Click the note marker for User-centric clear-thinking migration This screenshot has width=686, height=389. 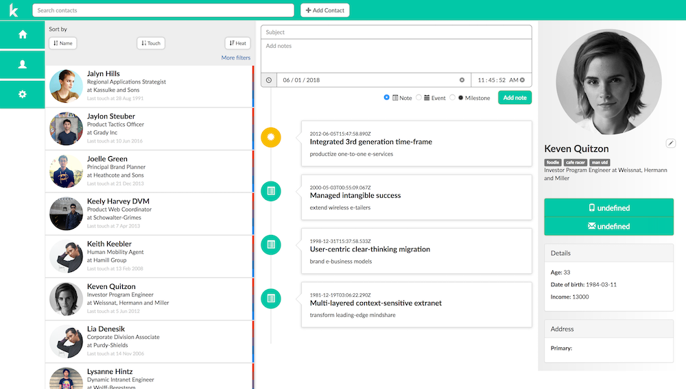point(271,245)
